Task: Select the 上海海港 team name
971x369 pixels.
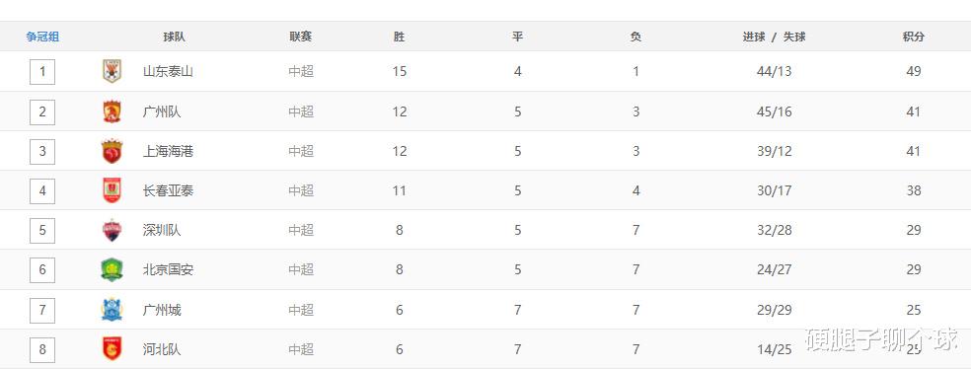Action: click(x=168, y=151)
